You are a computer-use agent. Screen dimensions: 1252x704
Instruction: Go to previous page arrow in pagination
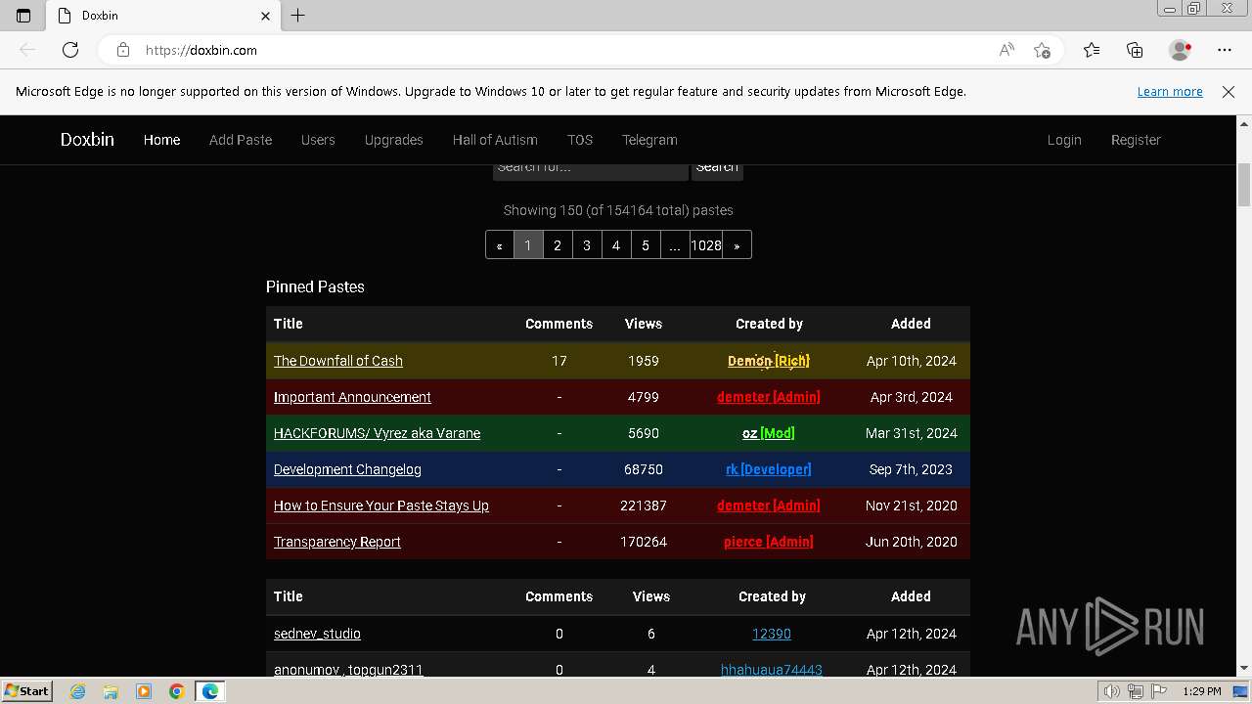click(499, 244)
